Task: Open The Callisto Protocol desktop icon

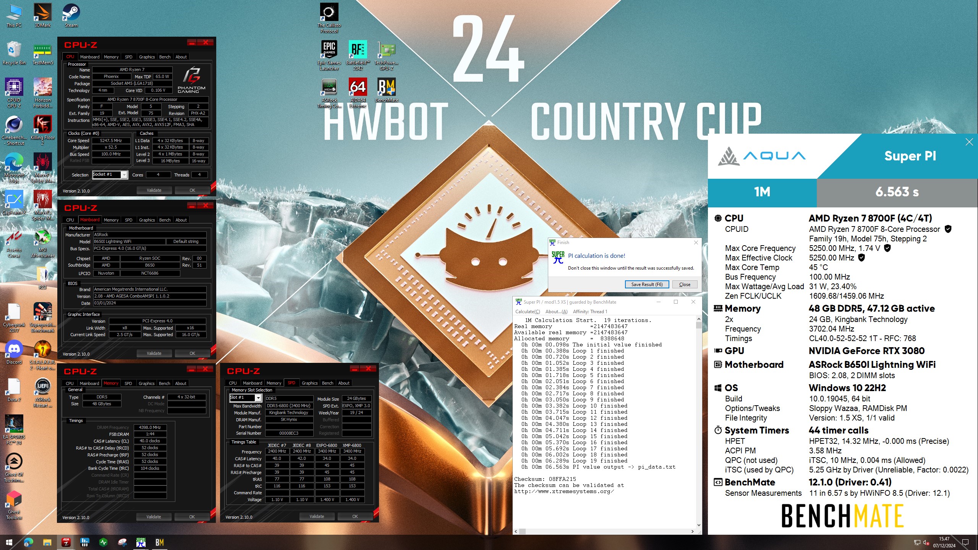Action: coord(329,18)
